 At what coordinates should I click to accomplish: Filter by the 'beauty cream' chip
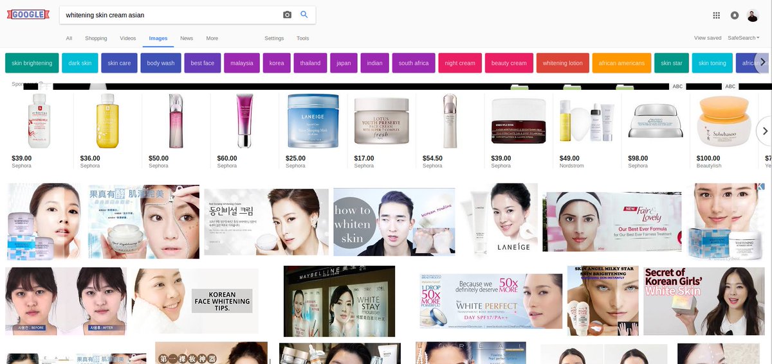click(509, 63)
